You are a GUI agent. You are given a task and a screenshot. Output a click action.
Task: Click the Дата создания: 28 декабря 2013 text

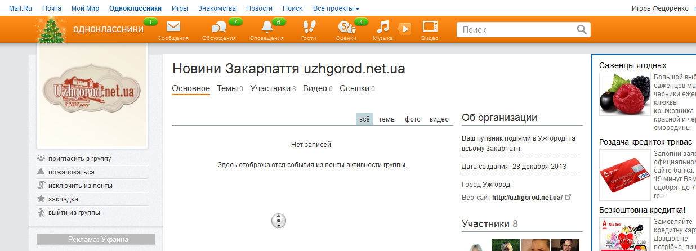click(x=514, y=167)
